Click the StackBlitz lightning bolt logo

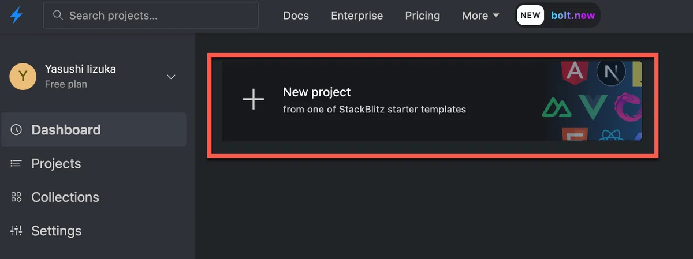[17, 16]
